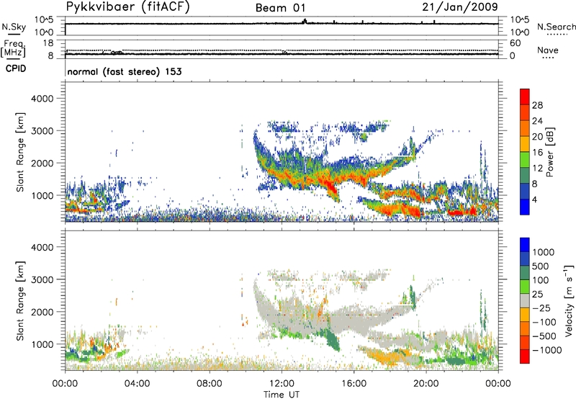Click the 'N.Search' legend label

tap(557, 27)
